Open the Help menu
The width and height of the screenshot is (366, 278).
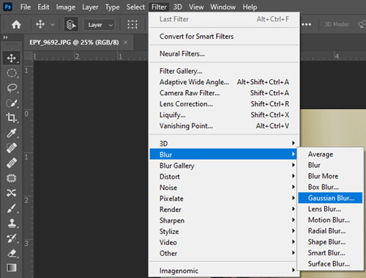coord(250,7)
